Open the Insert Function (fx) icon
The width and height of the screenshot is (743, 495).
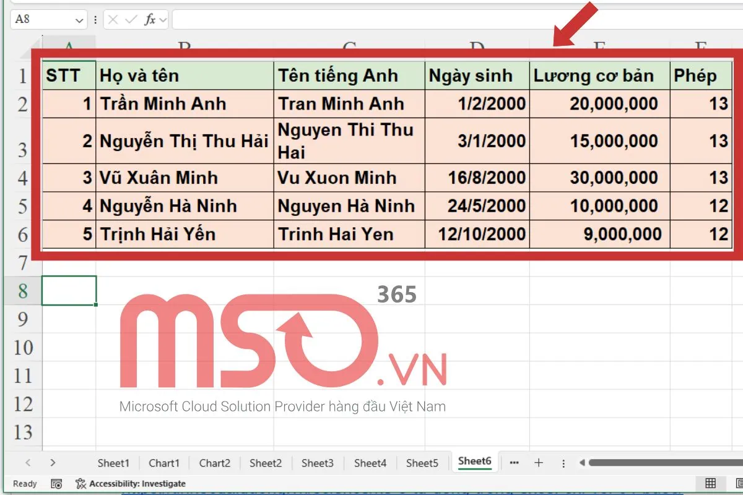pyautogui.click(x=150, y=19)
